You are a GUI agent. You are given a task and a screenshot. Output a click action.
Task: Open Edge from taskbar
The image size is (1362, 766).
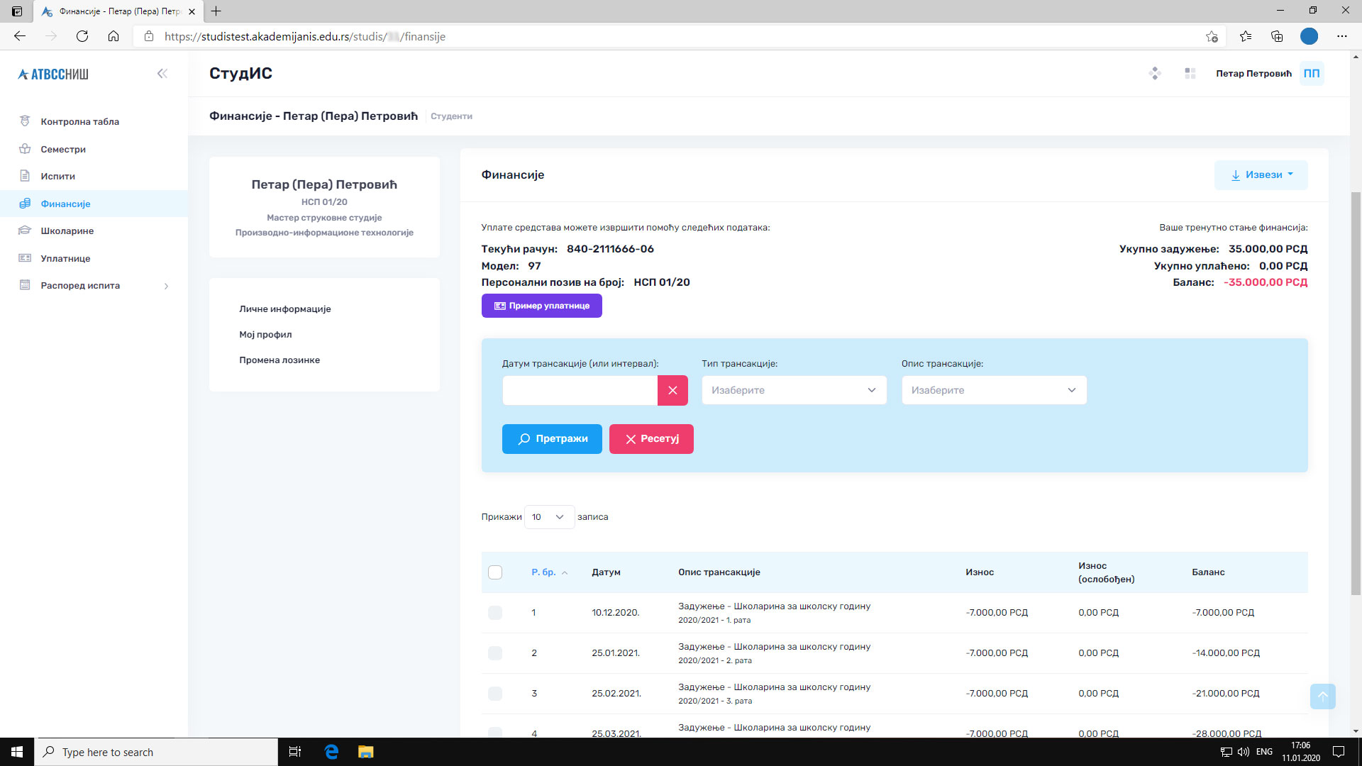click(x=331, y=752)
